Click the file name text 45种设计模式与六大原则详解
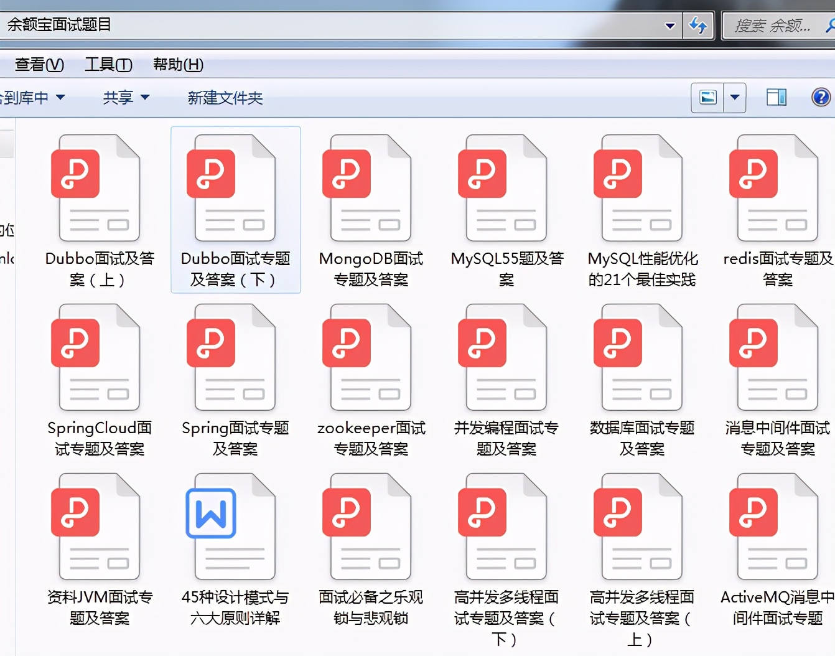This screenshot has height=656, width=835. click(235, 607)
